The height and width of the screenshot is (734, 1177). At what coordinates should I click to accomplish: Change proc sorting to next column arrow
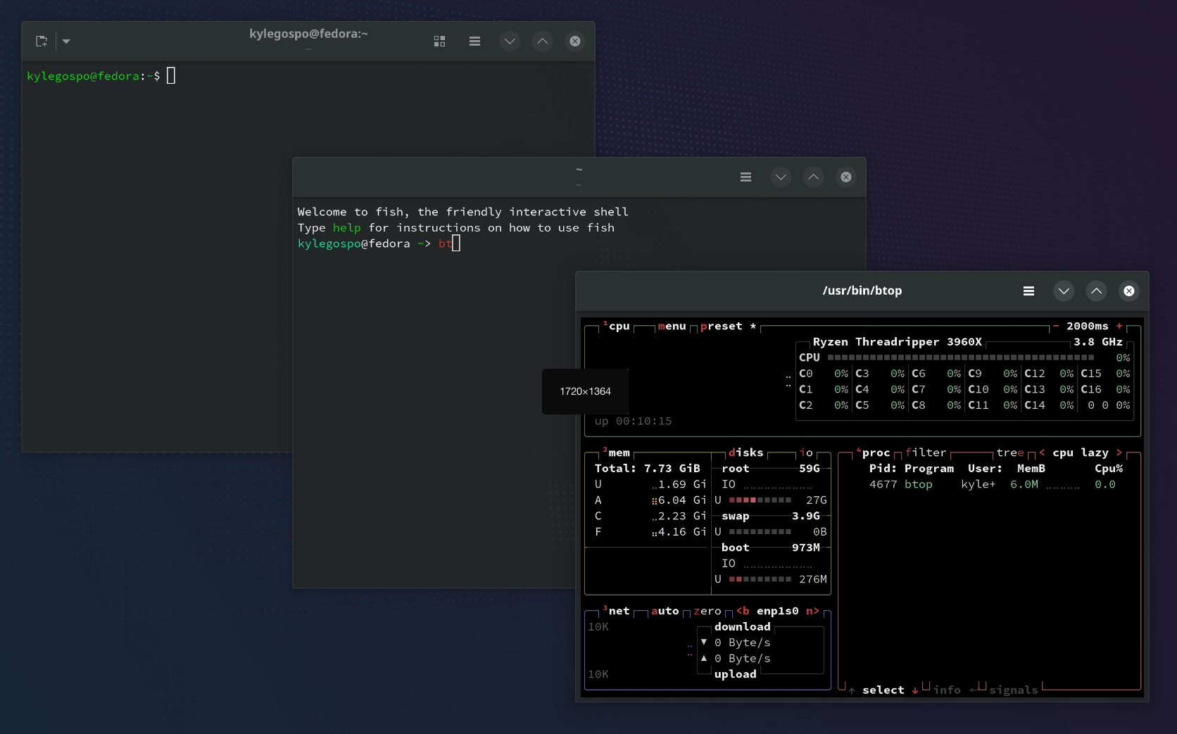[x=1119, y=453]
